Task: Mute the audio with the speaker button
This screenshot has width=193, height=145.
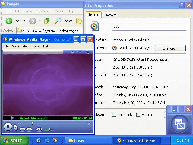Action: coord(39,129)
